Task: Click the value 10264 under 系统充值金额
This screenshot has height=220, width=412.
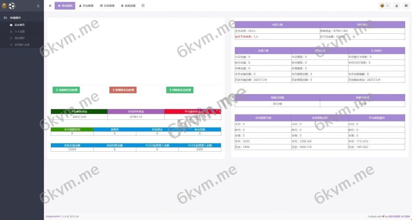Action: pyautogui.click(x=72, y=149)
